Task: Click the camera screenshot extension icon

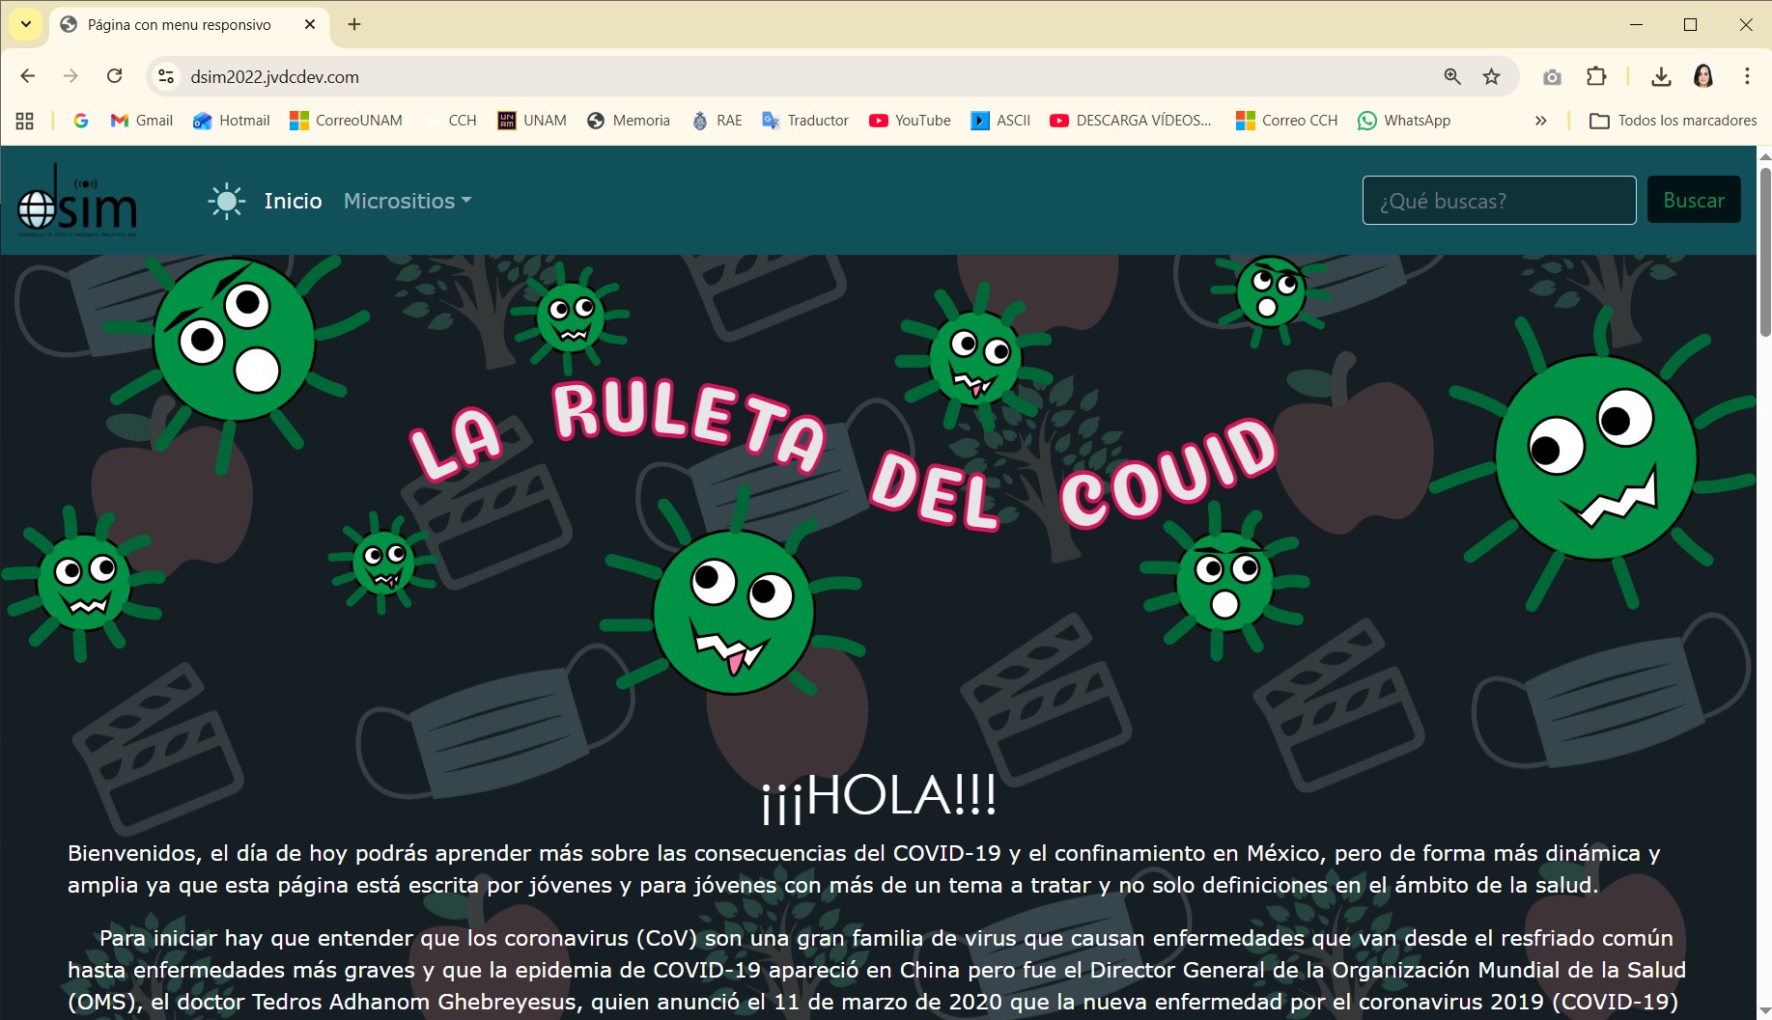Action: tap(1552, 77)
